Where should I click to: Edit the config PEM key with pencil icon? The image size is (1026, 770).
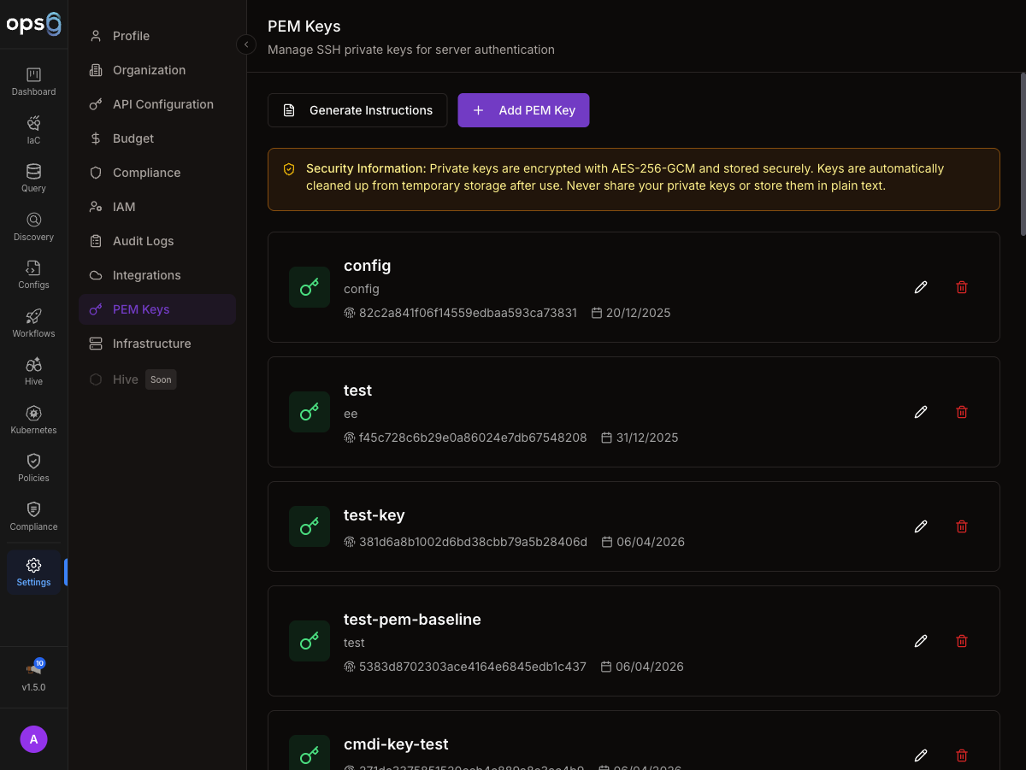click(920, 287)
